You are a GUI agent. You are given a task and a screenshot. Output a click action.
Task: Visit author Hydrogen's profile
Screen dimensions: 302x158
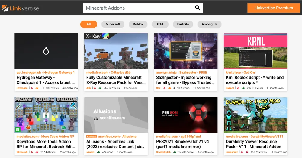[22, 88]
